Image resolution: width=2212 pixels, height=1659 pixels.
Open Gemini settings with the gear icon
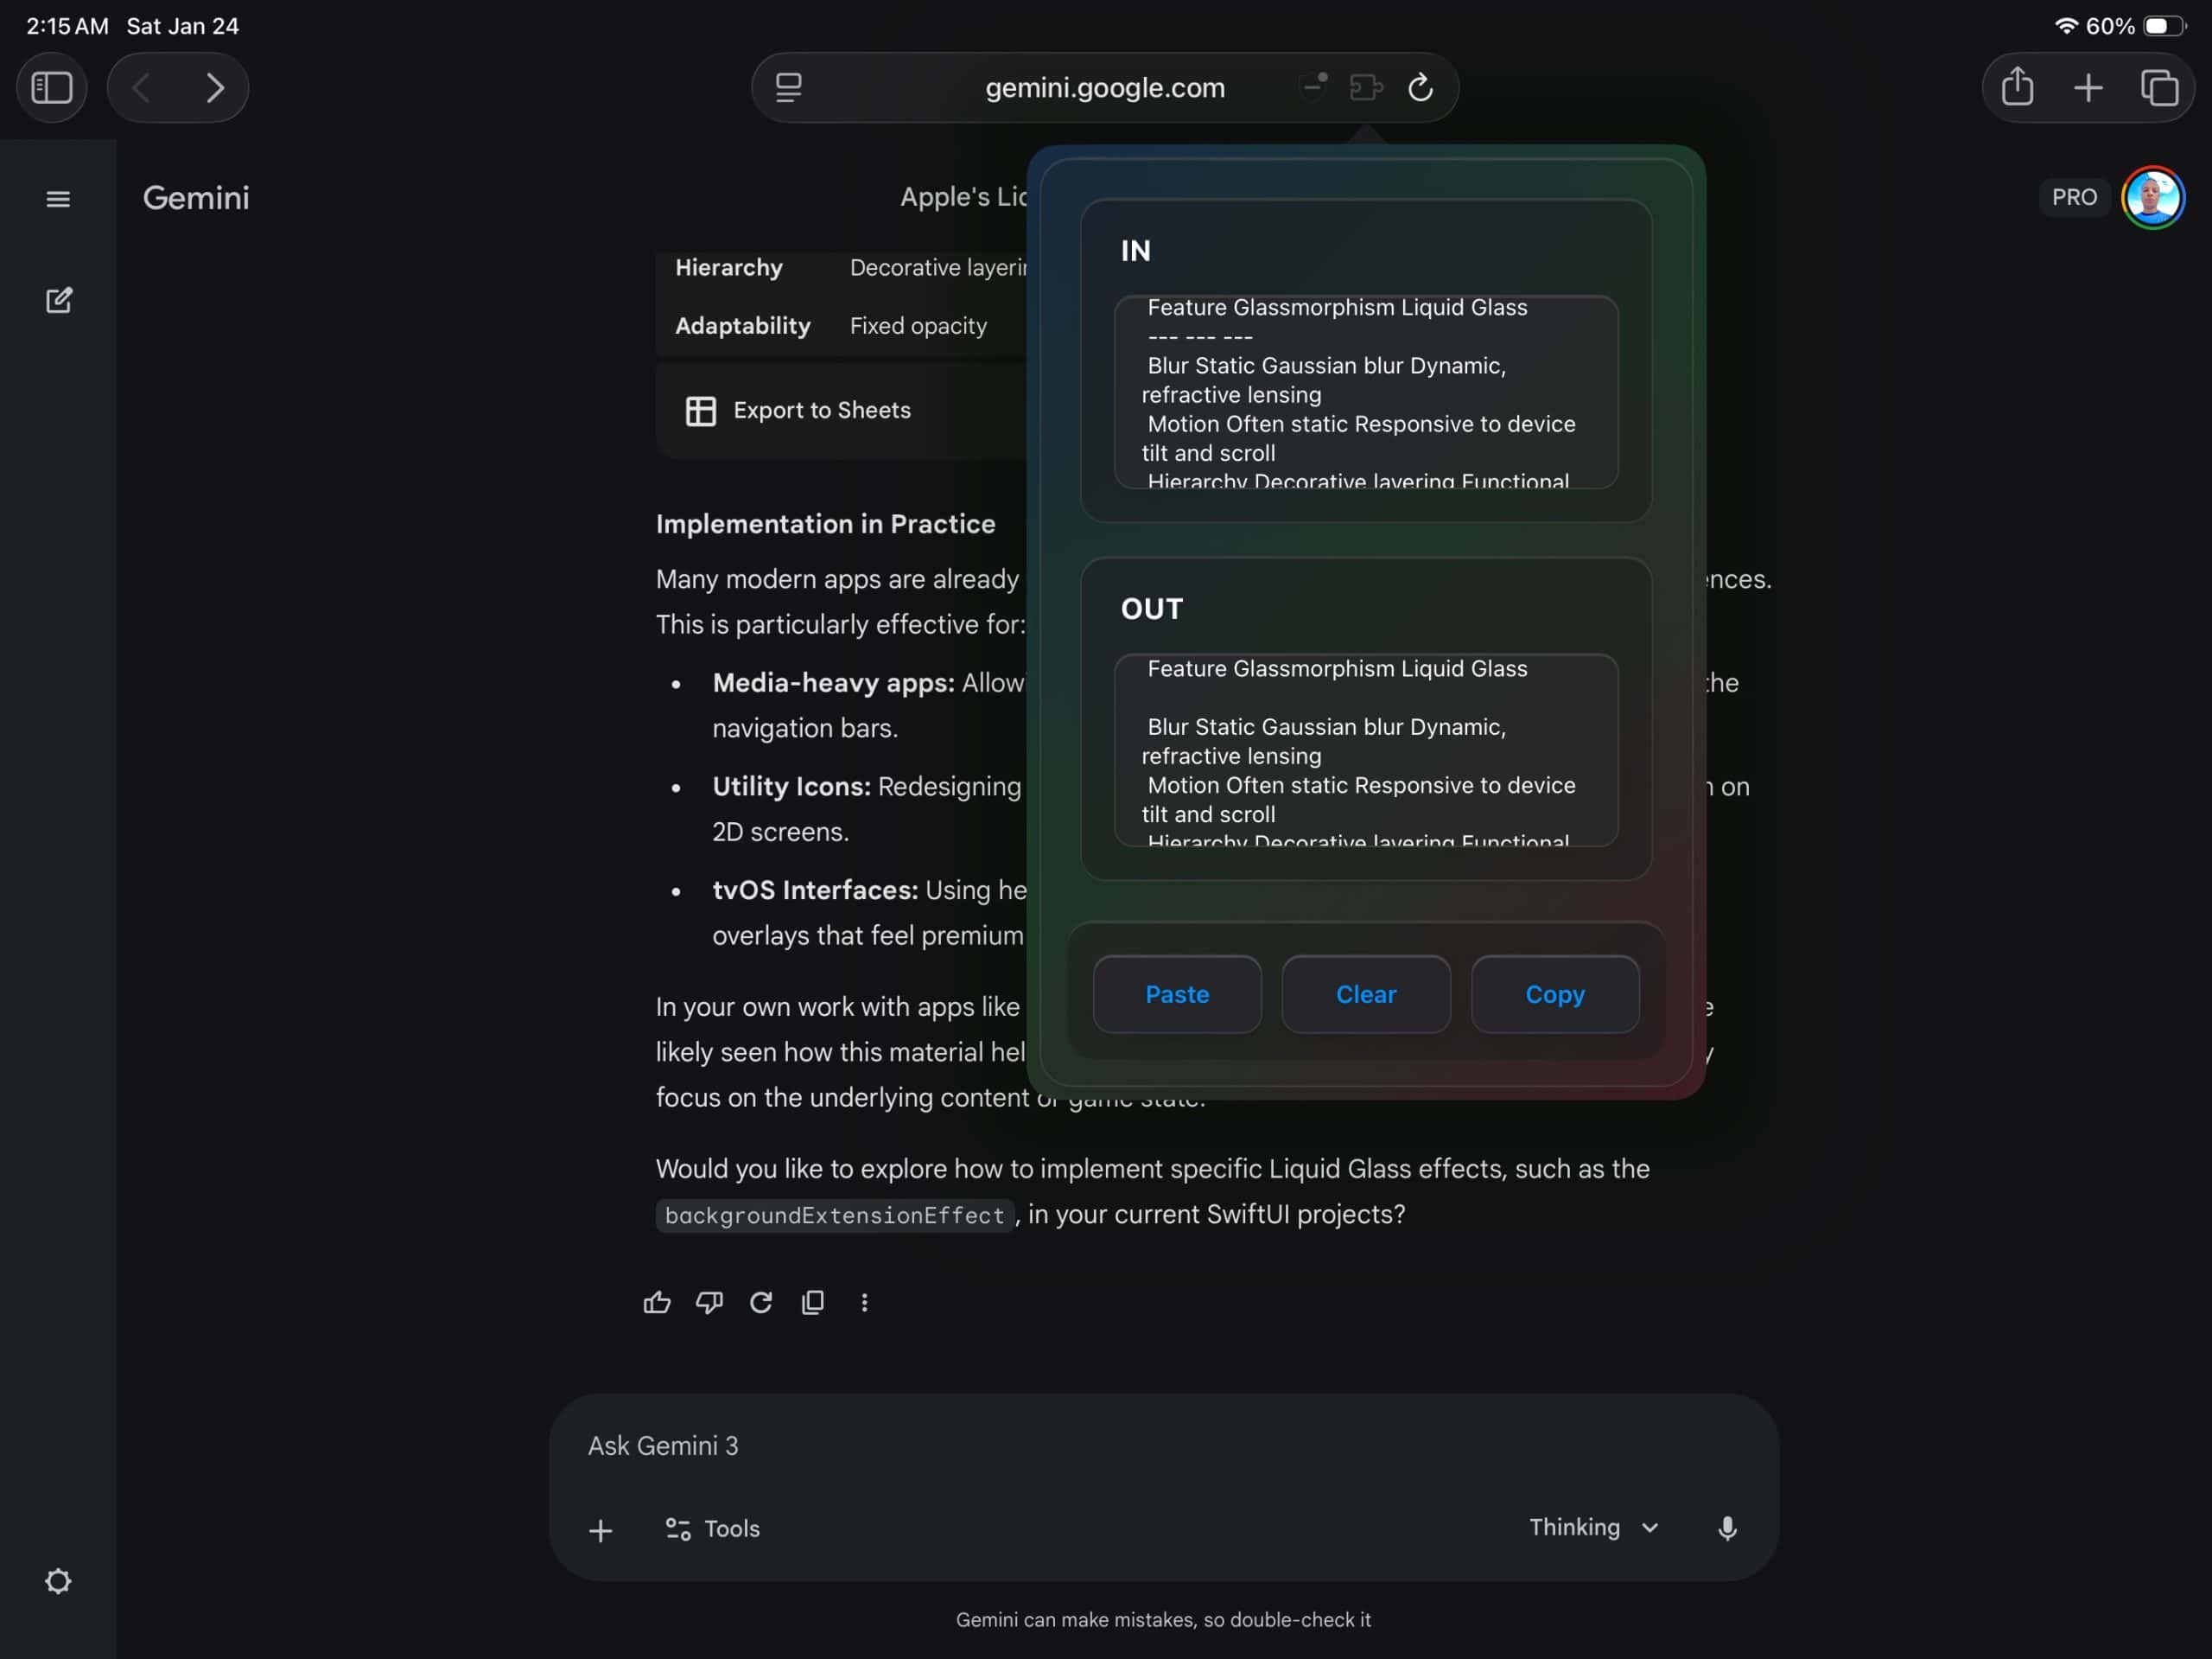pos(58,1581)
